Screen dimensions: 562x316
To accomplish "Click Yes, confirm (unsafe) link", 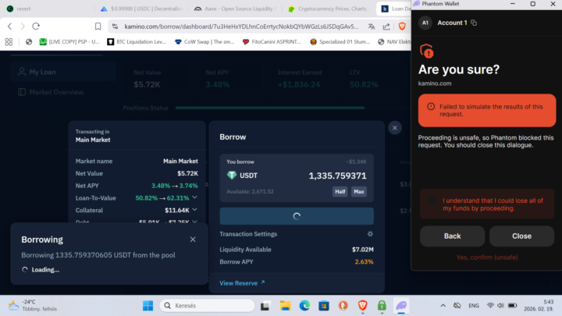I will 487,257.
